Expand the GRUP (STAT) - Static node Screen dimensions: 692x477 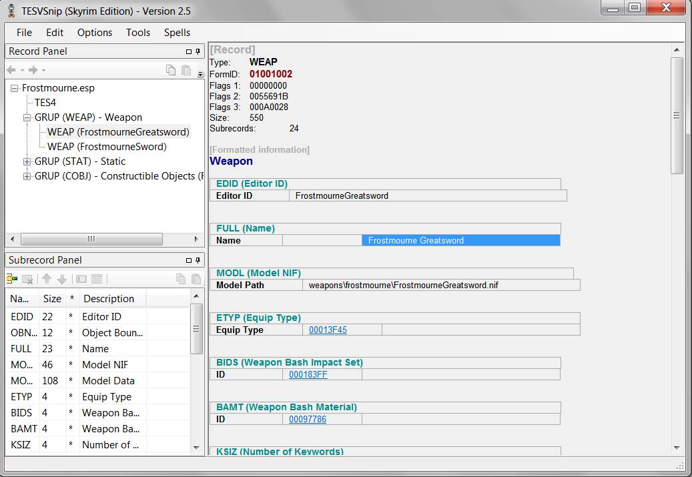click(27, 161)
